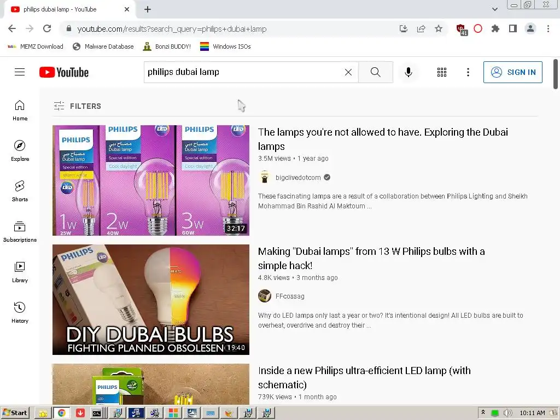Image resolution: width=560 pixels, height=420 pixels.
Task: Start voice search with microphone
Action: coord(408,72)
